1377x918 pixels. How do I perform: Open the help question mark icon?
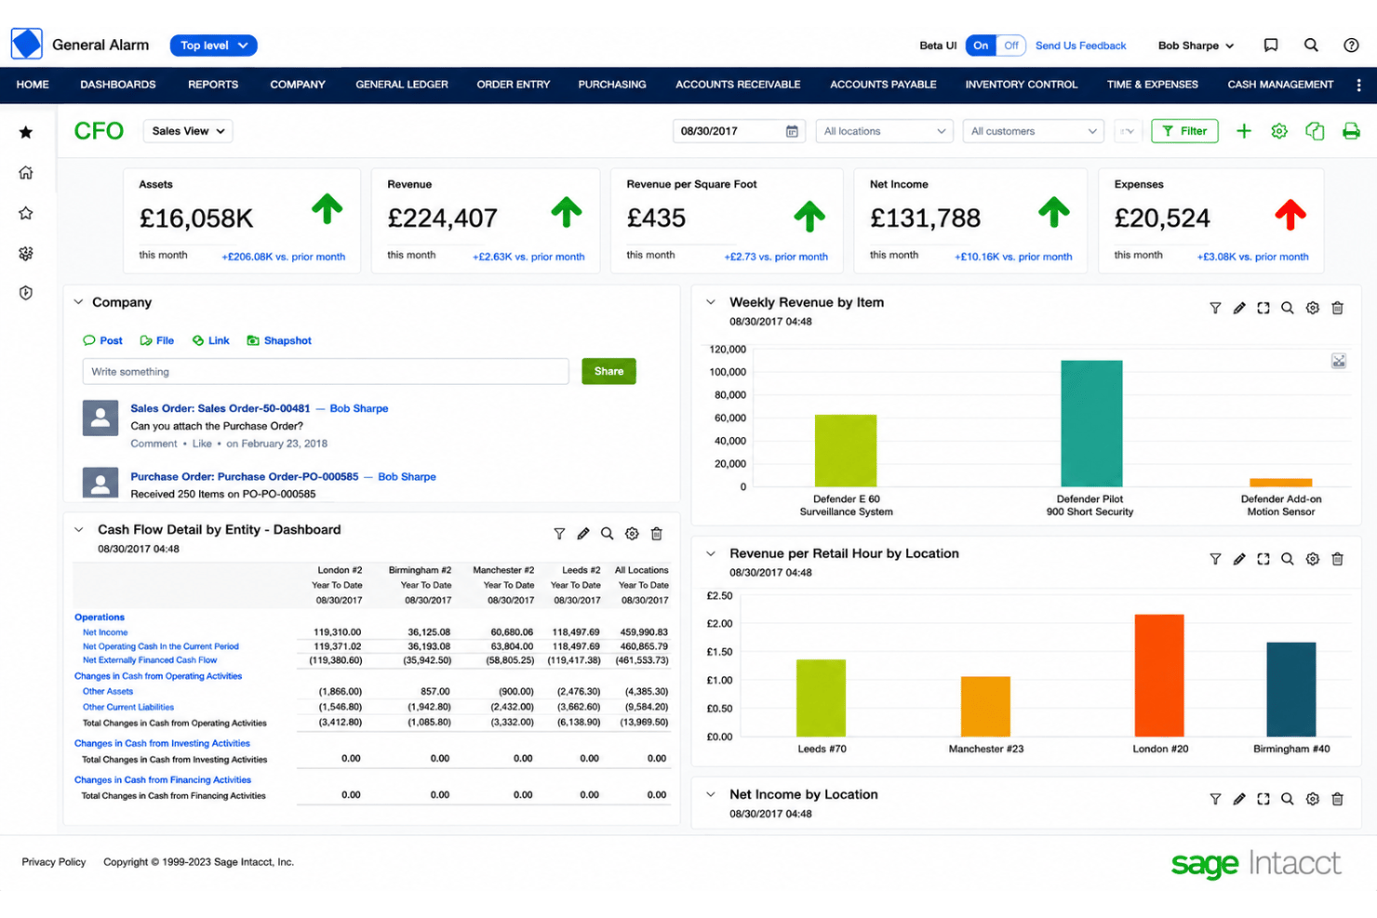coord(1351,45)
